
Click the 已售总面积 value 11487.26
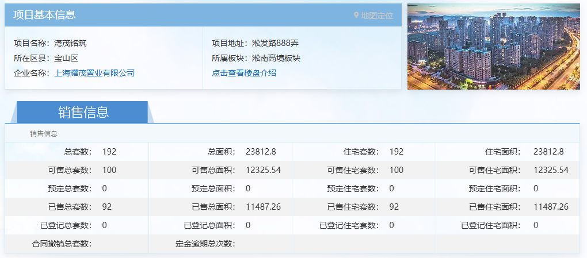[263, 207]
